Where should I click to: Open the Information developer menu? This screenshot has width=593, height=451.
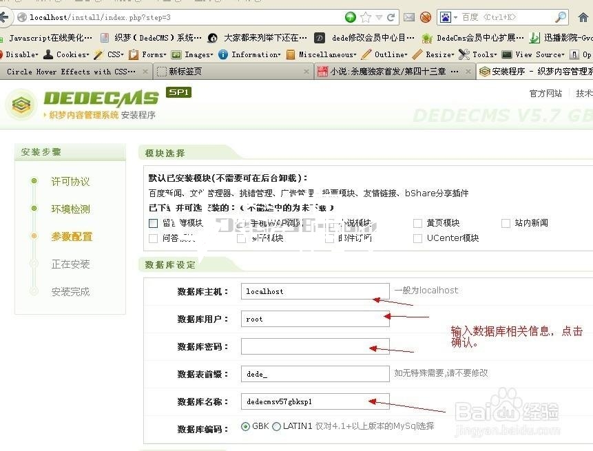(249, 54)
